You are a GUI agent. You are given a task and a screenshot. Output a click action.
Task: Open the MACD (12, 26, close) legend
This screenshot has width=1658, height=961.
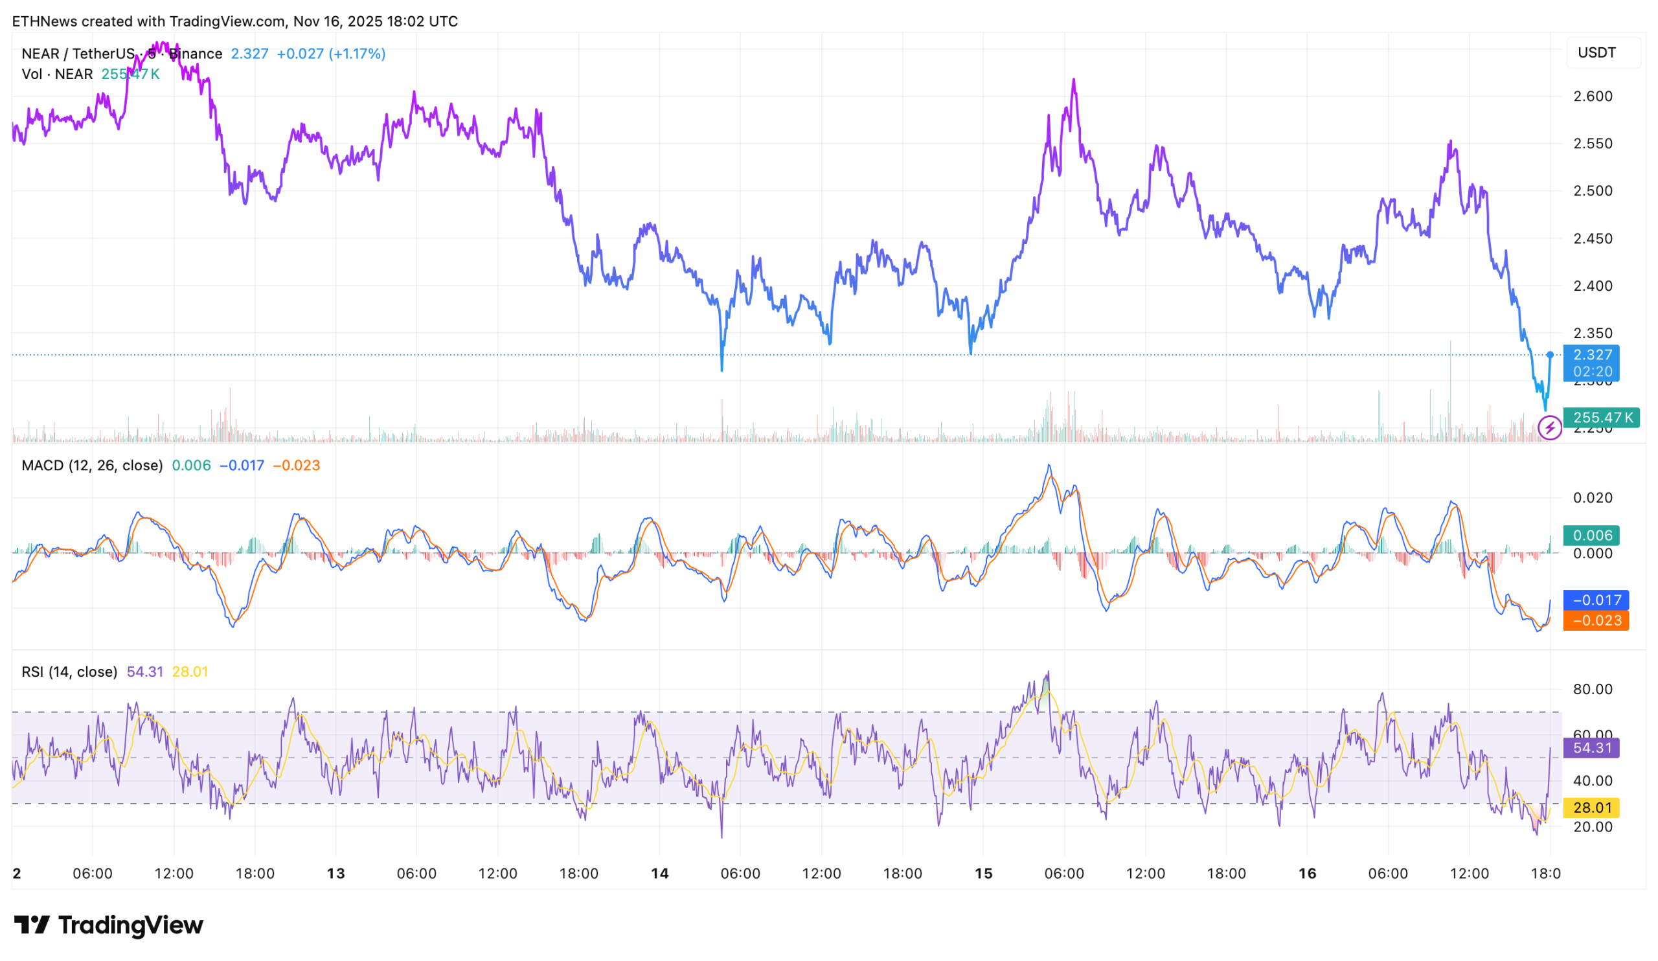[x=92, y=466]
